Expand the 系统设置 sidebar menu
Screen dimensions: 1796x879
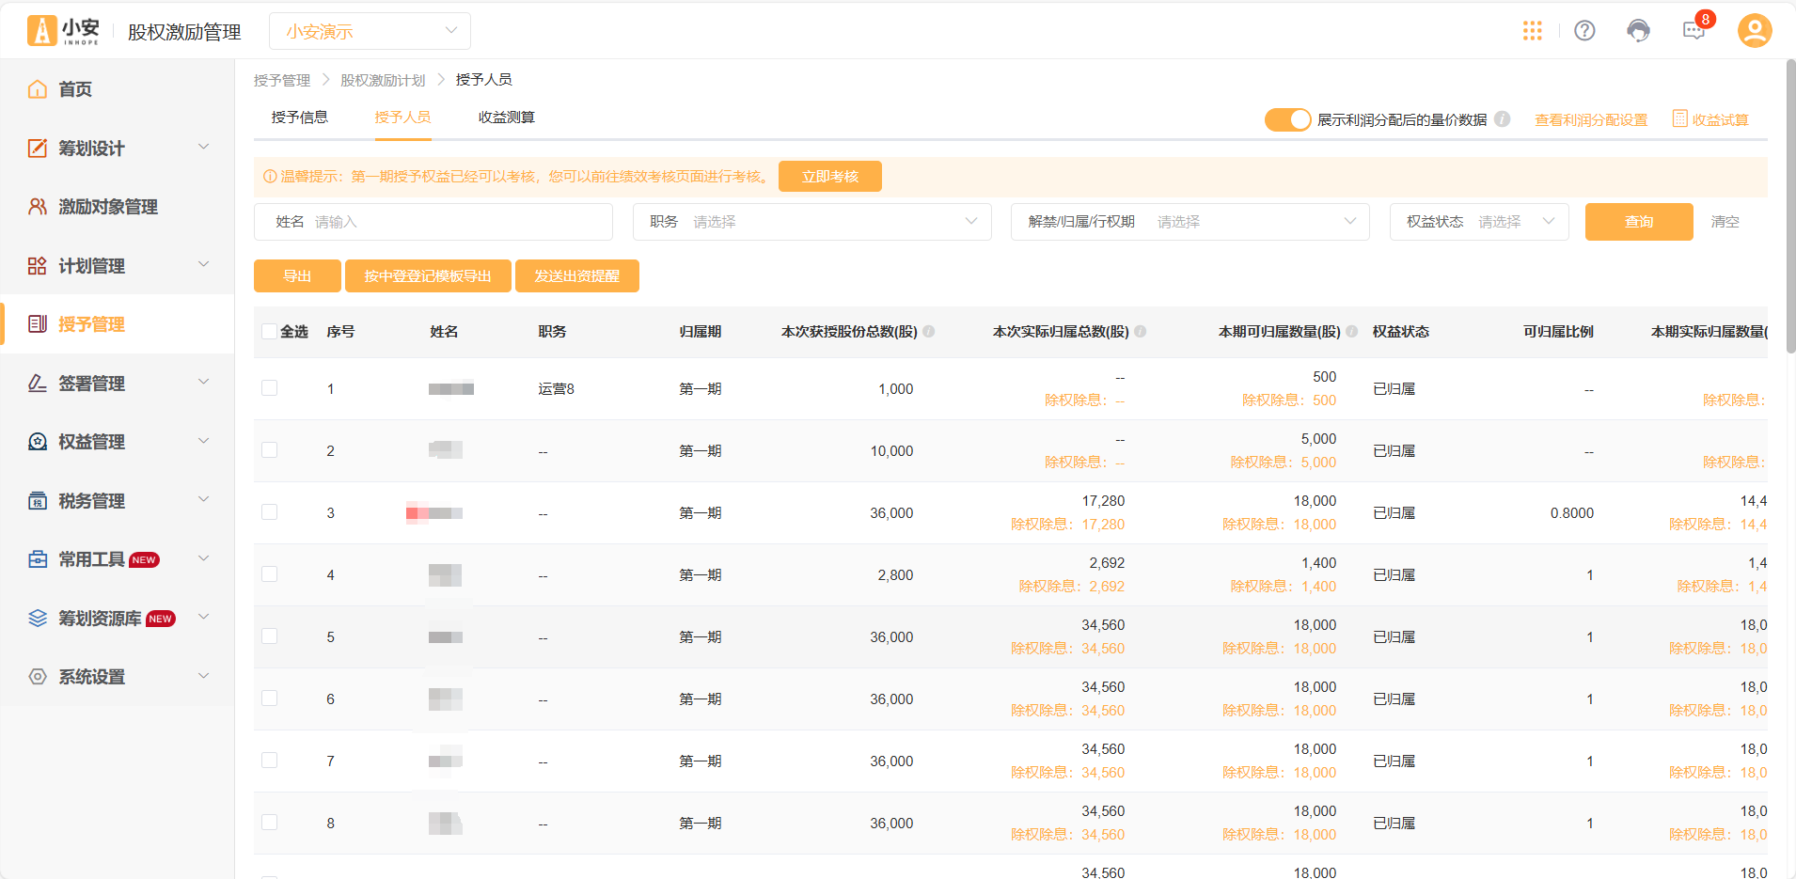[x=203, y=675]
